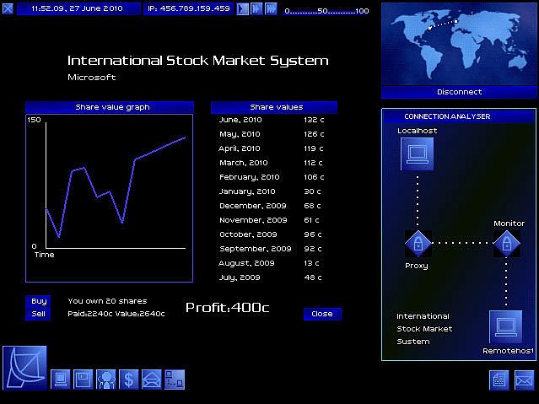Open the agent status person icon
This screenshot has width=539, height=404.
click(x=106, y=380)
